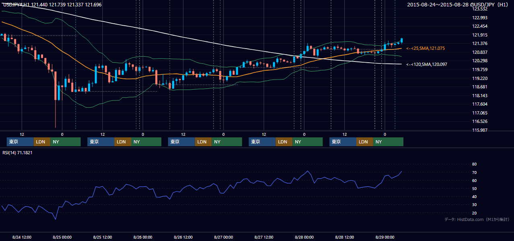
Task: Click price axis value 117.604
Action: click(480, 104)
